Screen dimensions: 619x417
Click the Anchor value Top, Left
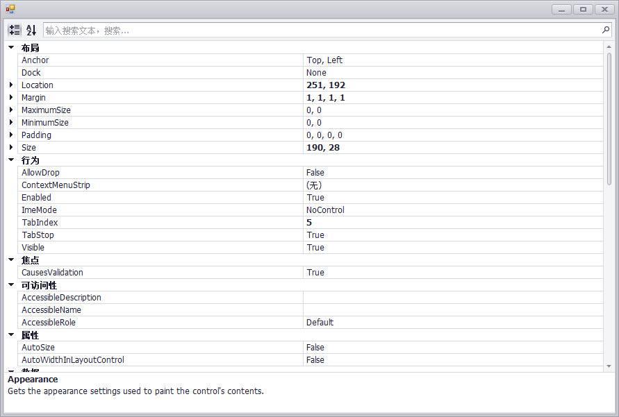(453, 60)
